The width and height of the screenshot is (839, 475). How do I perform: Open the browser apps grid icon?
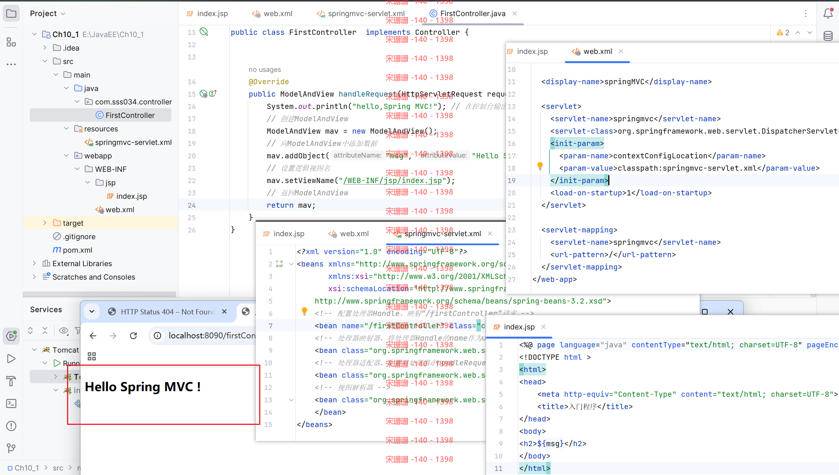[x=92, y=356]
